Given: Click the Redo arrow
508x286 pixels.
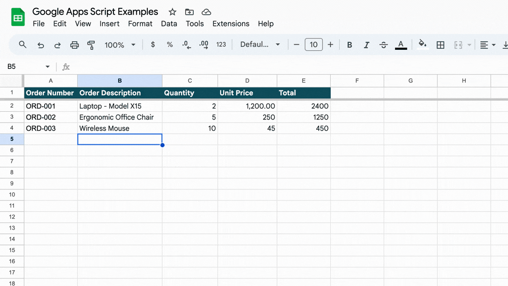Looking at the screenshot, I should pyautogui.click(x=57, y=45).
